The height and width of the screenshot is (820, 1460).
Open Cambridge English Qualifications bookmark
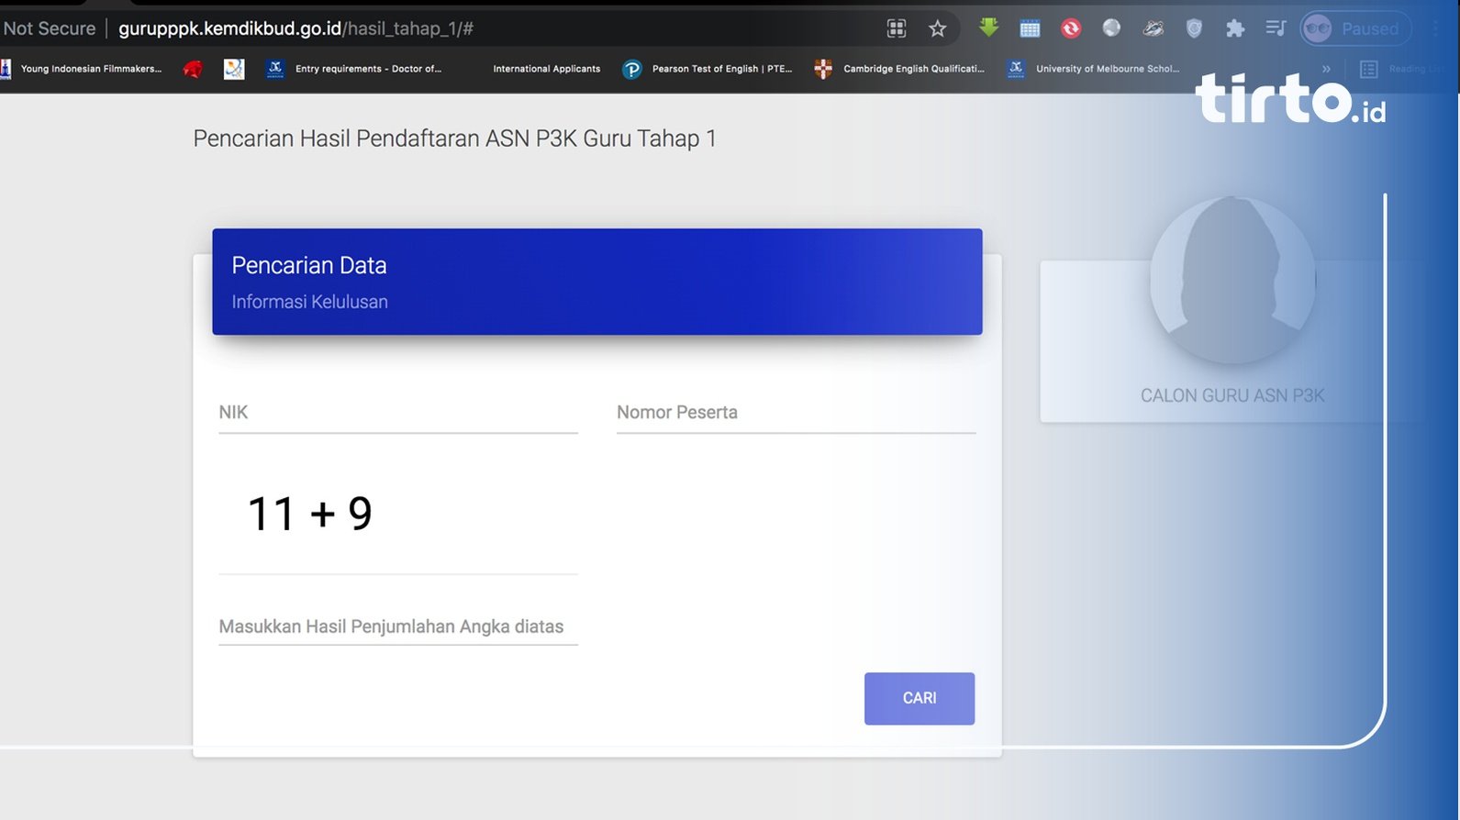pos(899,69)
